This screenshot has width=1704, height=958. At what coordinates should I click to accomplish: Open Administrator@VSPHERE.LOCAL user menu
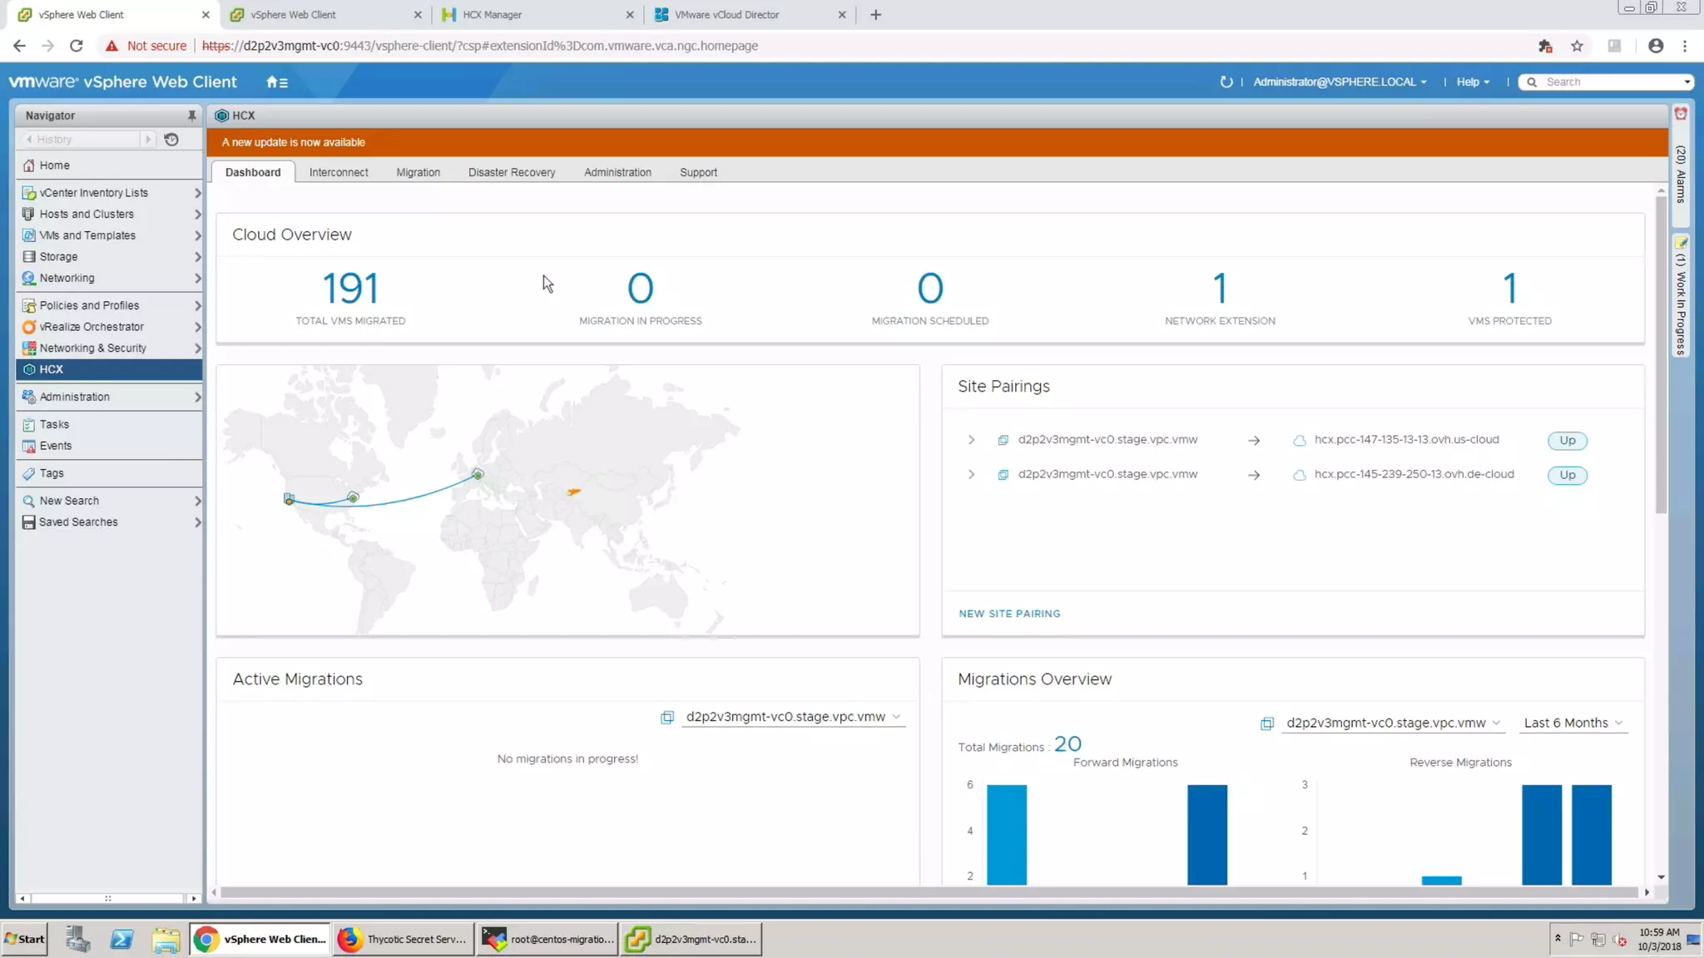[x=1340, y=81]
